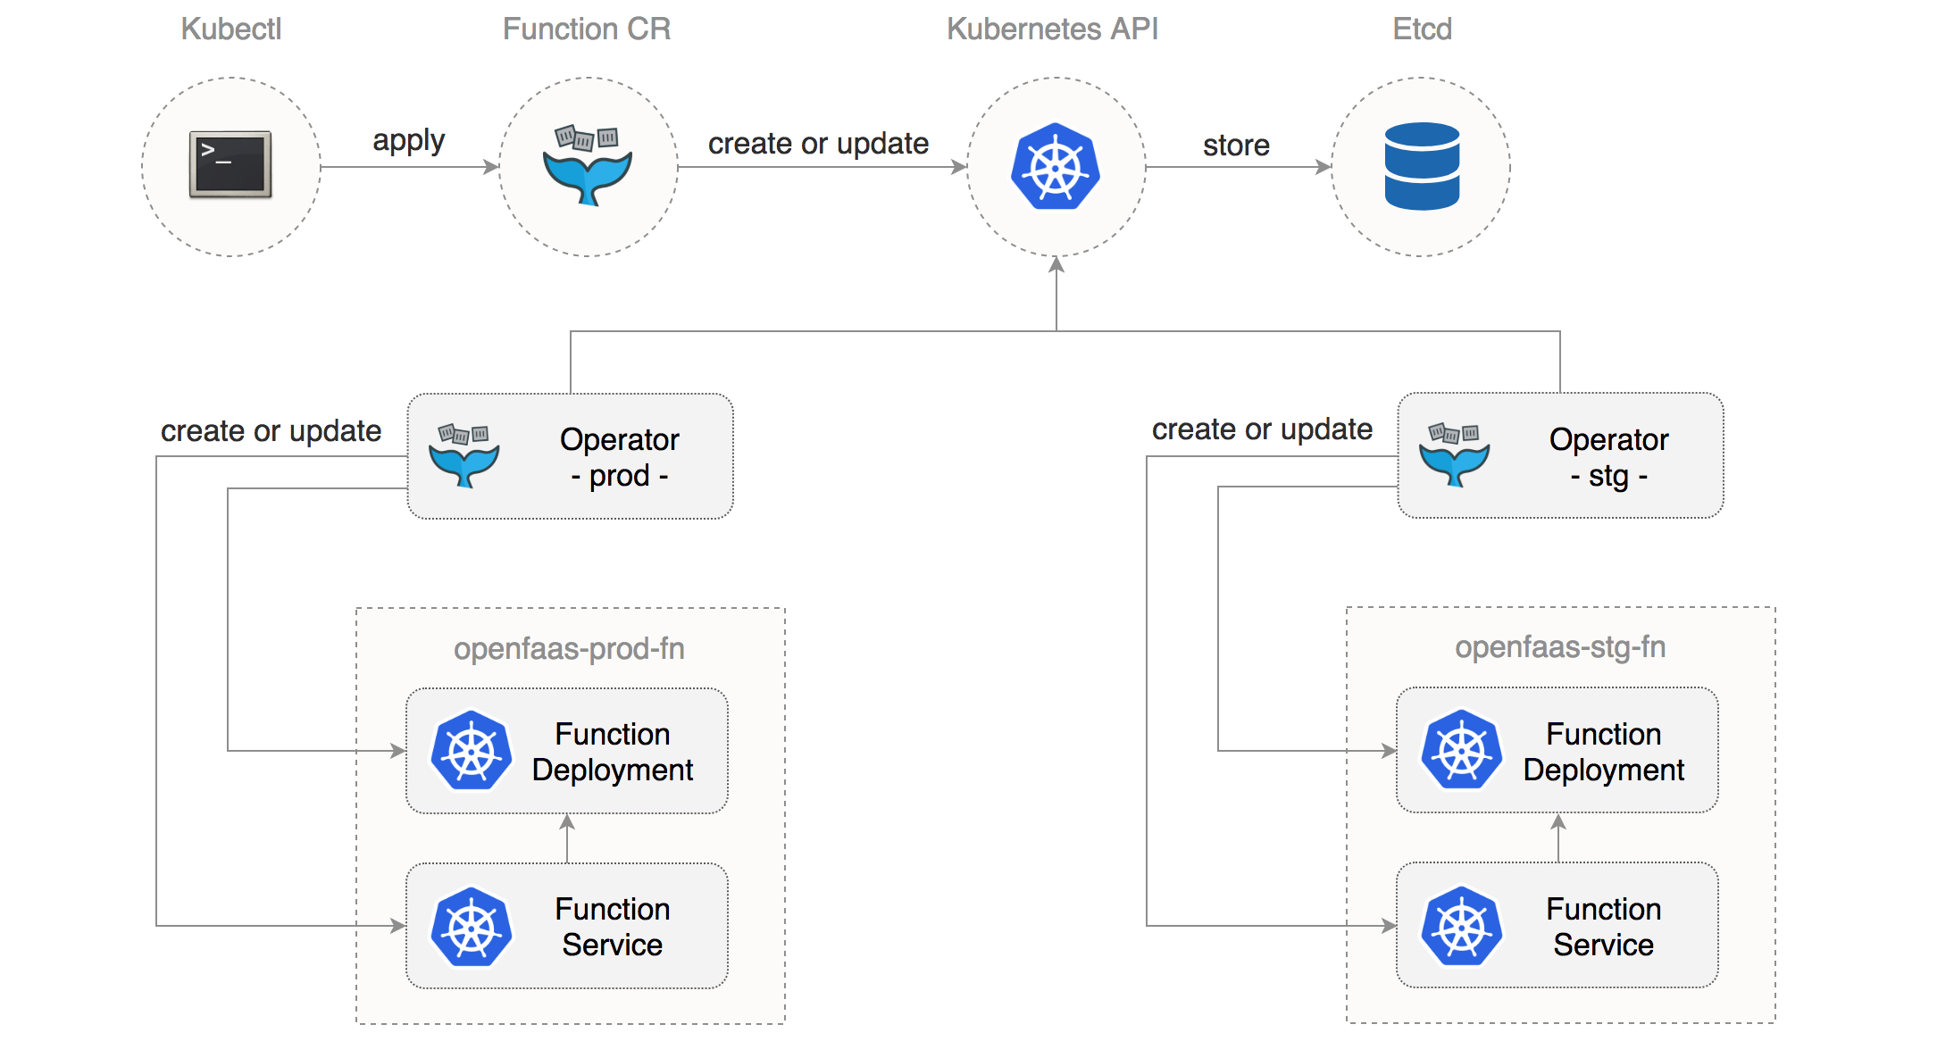This screenshot has height=1041, width=1954.
Task: Click the Etcd heading text
Action: [1422, 29]
